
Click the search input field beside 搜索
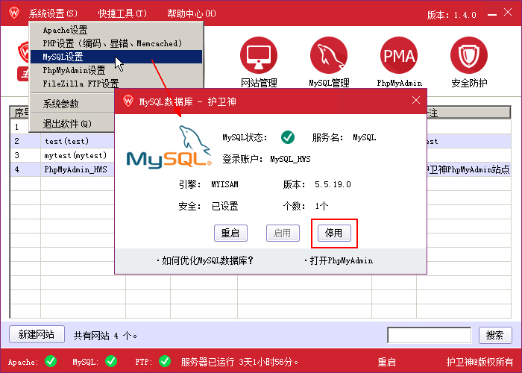(429, 335)
